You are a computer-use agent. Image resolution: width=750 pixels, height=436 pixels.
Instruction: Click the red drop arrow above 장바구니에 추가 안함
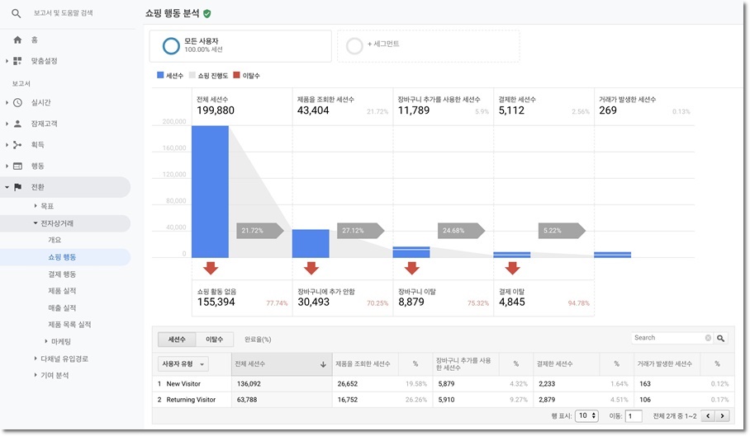(x=311, y=268)
